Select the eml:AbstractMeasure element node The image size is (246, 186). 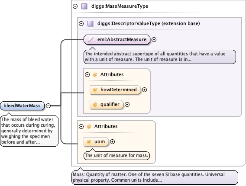pos(117,39)
